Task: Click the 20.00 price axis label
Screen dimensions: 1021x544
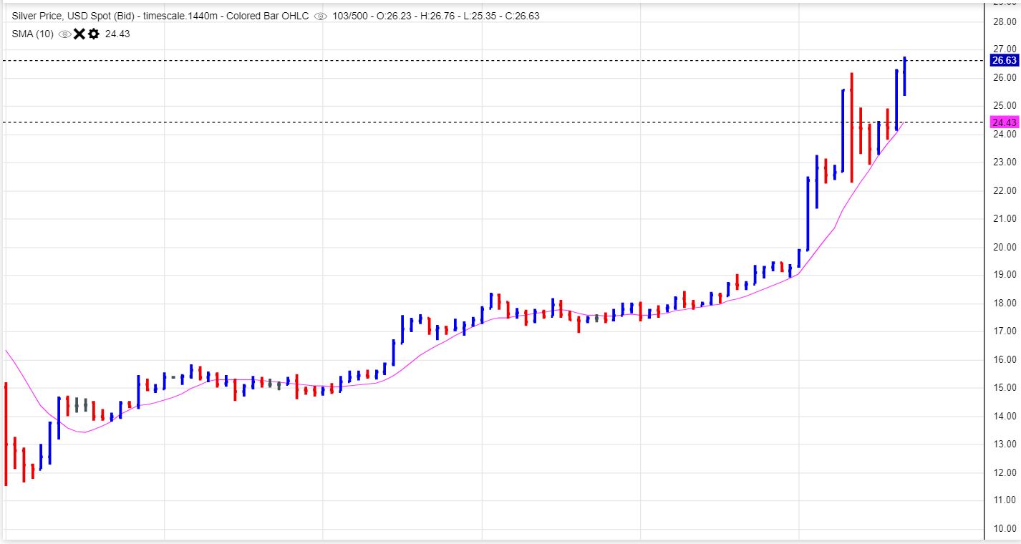Action: pos(1005,247)
